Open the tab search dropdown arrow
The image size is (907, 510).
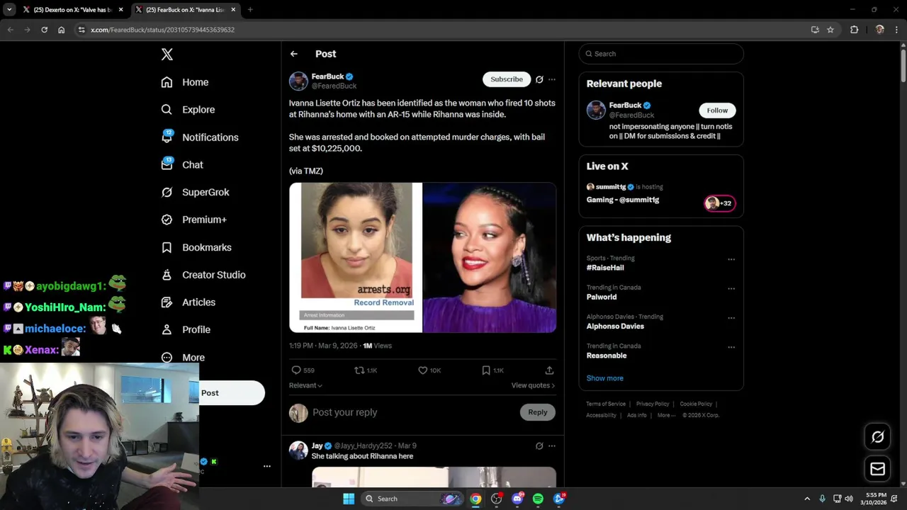pyautogui.click(x=9, y=10)
